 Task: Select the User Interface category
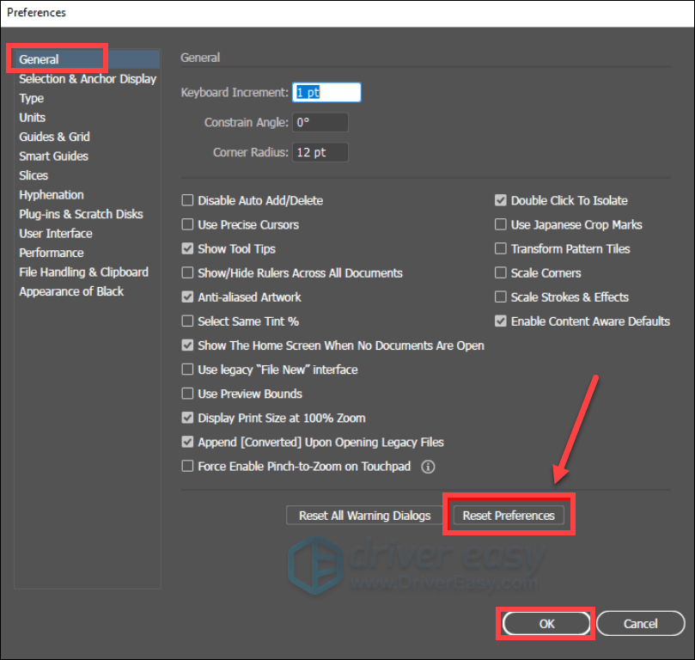[x=56, y=234]
